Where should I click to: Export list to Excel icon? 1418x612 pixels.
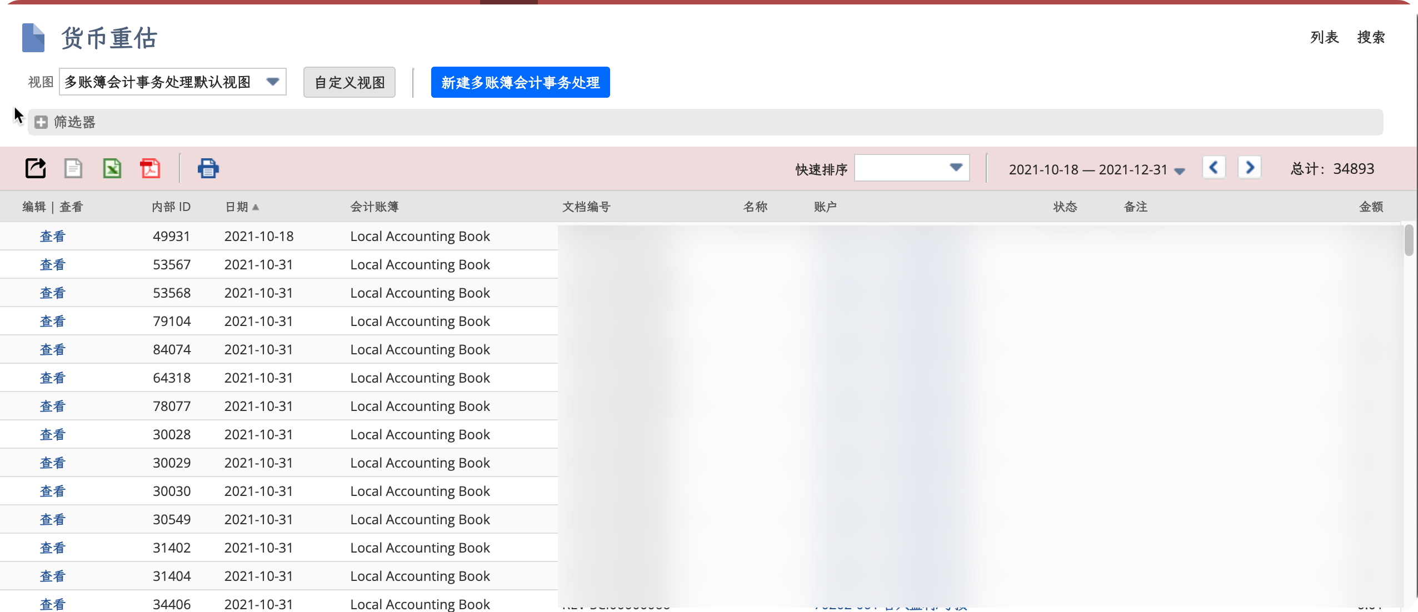112,168
